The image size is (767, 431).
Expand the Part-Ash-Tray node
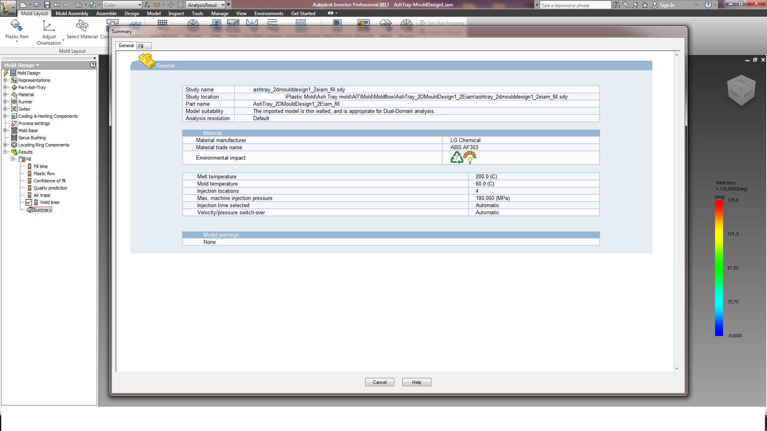(5, 87)
